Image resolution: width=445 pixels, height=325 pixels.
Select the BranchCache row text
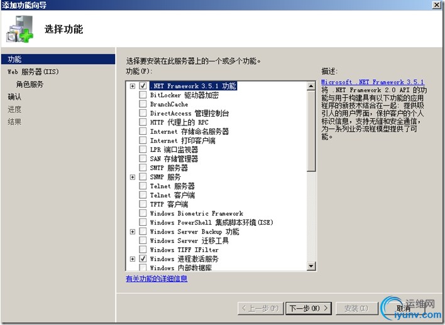169,104
